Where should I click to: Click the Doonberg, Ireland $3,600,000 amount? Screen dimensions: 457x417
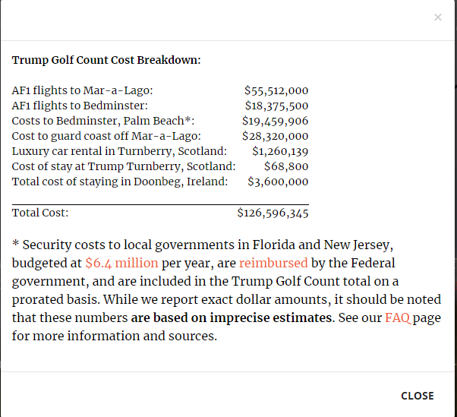[x=278, y=182]
